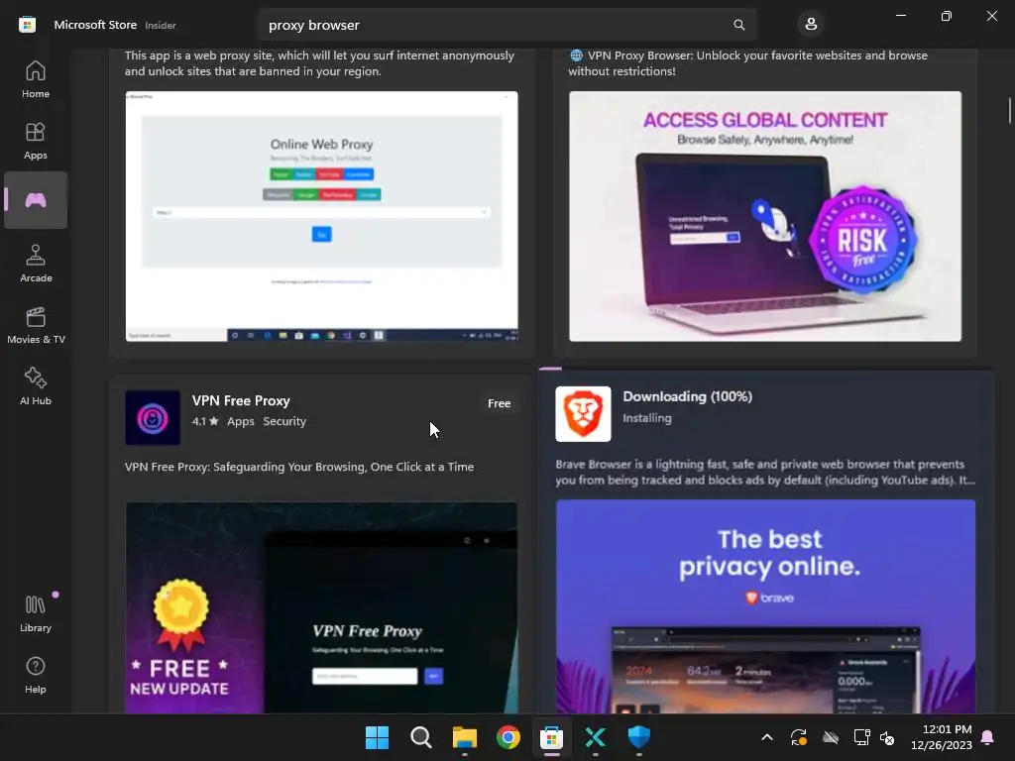1015x761 pixels.
Task: Open the Windows Start menu
Action: point(377,737)
